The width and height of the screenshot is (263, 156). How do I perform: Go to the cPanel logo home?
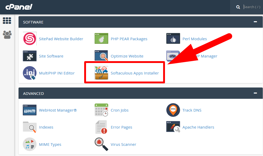[x=19, y=7]
